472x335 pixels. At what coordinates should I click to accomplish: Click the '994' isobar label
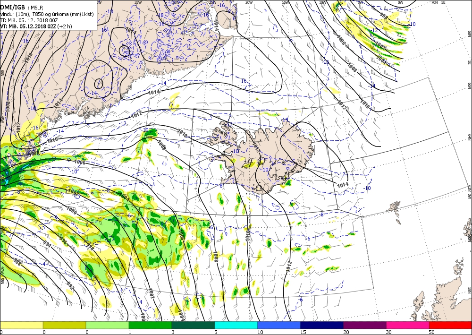click(47, 244)
